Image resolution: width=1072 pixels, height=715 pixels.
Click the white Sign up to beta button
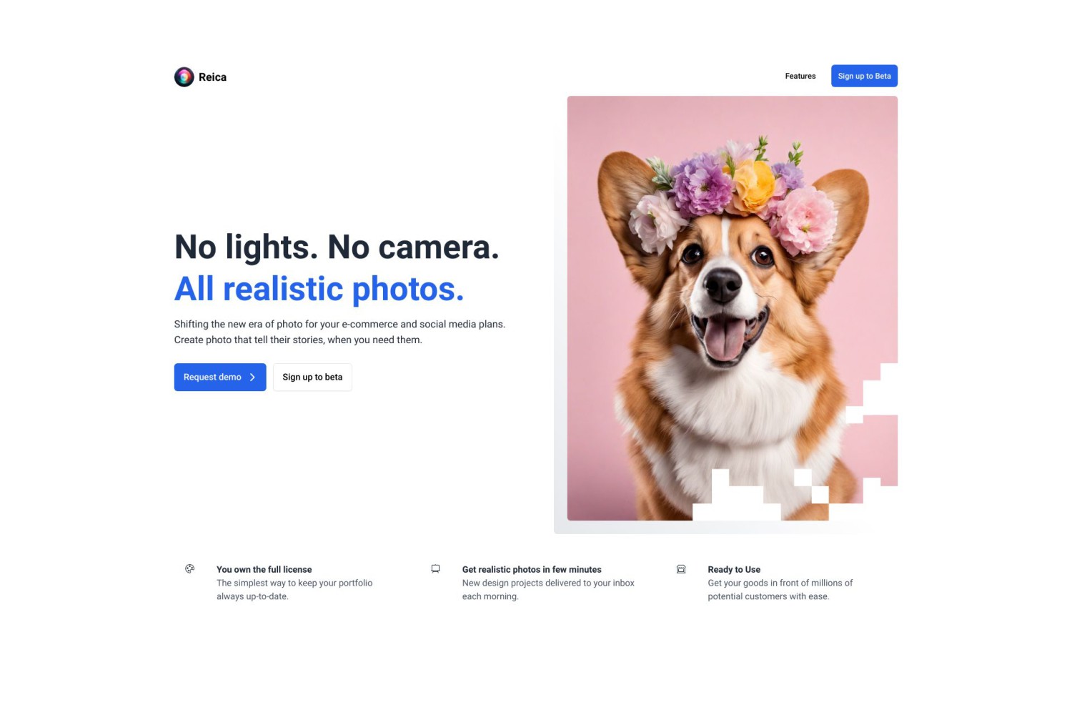coord(312,378)
